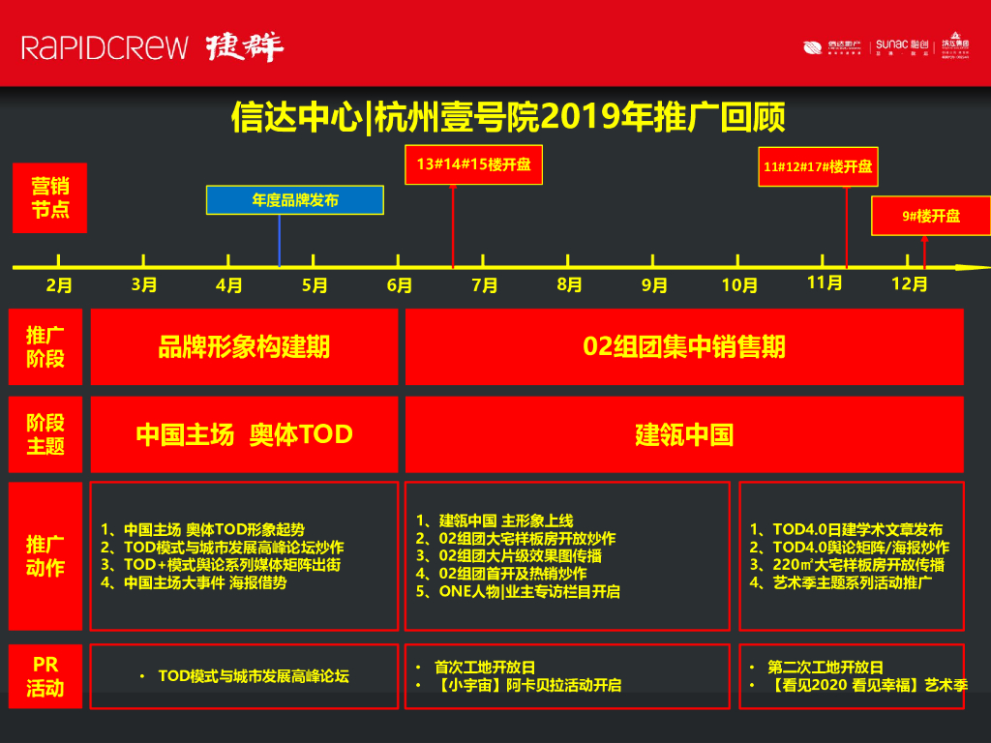Click line 3、220㎡大宅样板房开放传播
991x743 pixels.
click(x=847, y=565)
